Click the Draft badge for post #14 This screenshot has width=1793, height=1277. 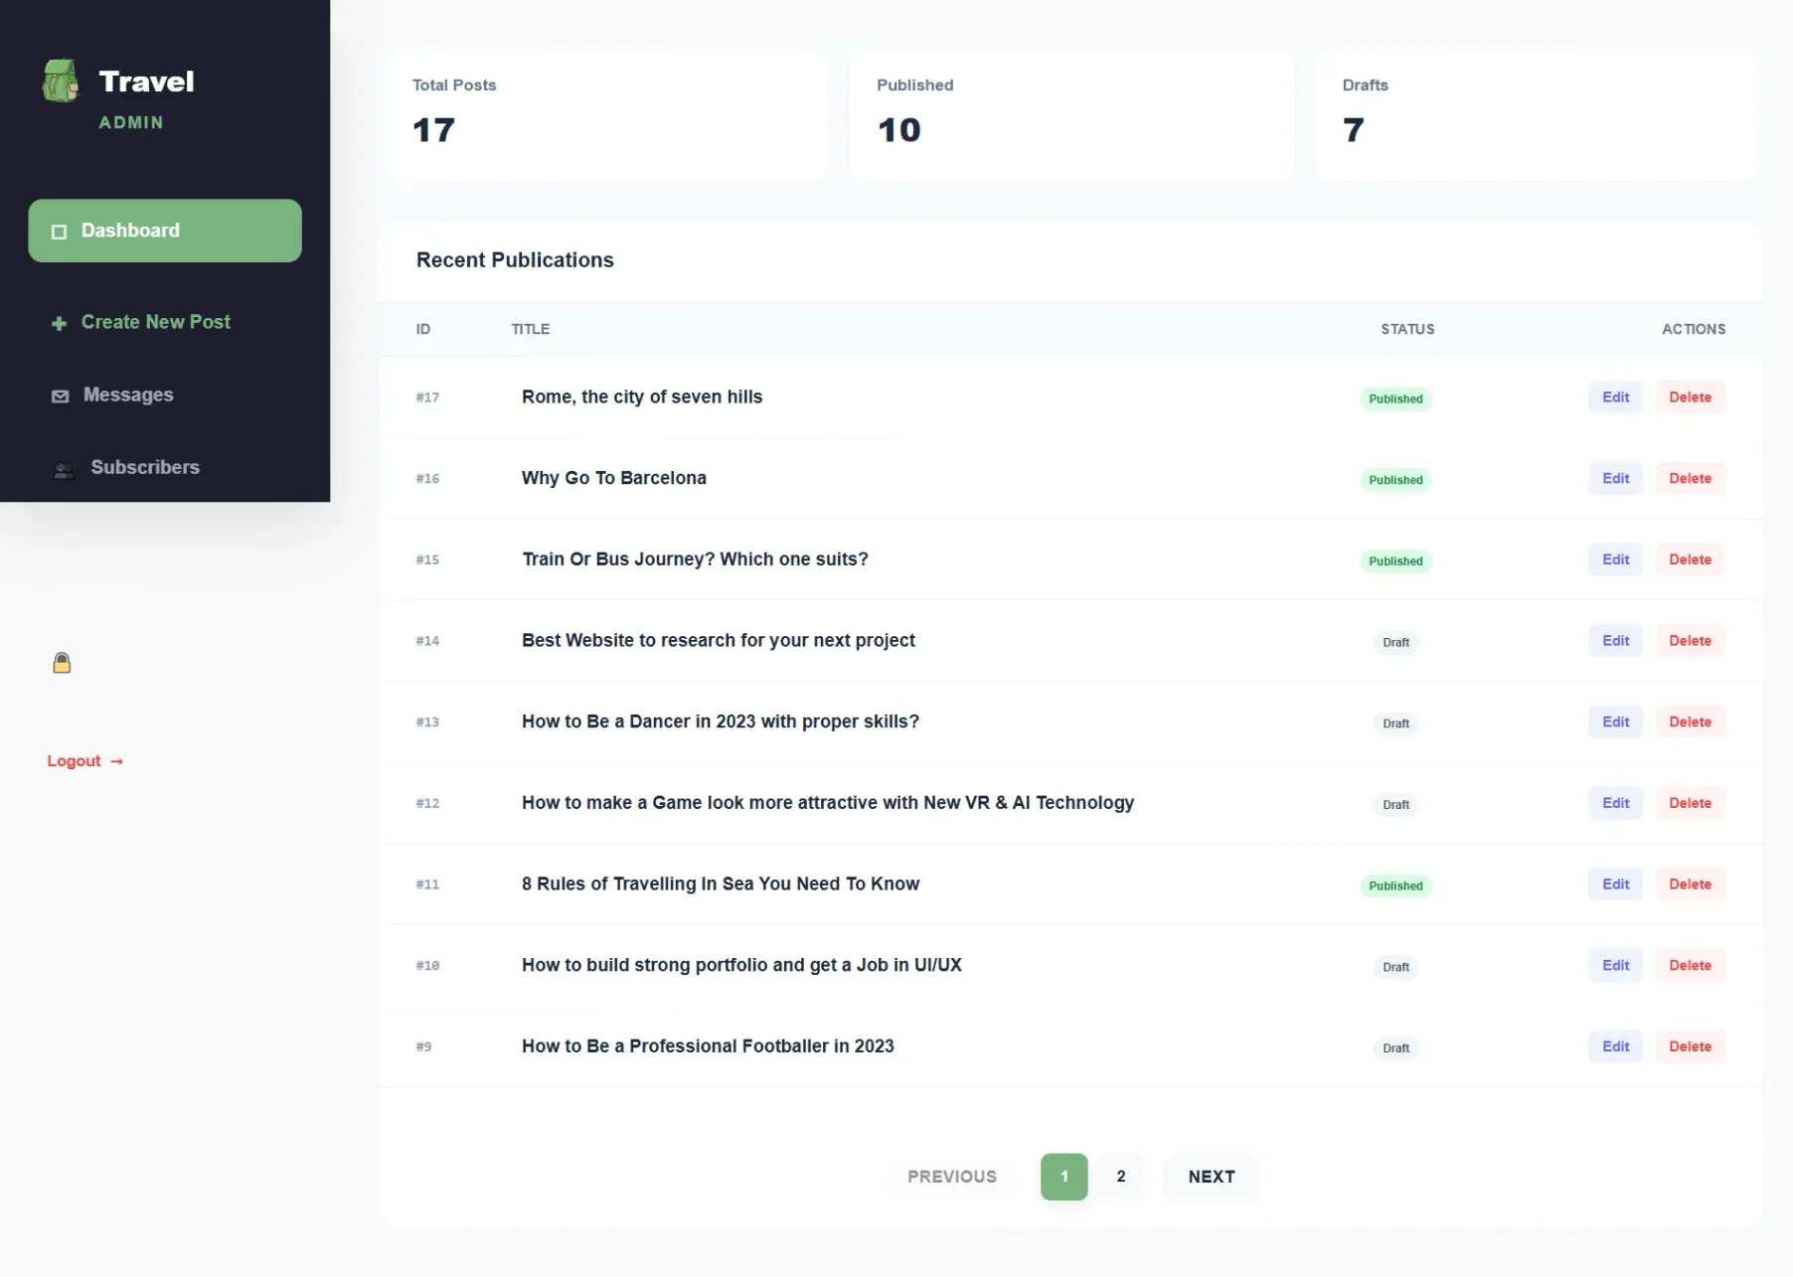point(1395,643)
